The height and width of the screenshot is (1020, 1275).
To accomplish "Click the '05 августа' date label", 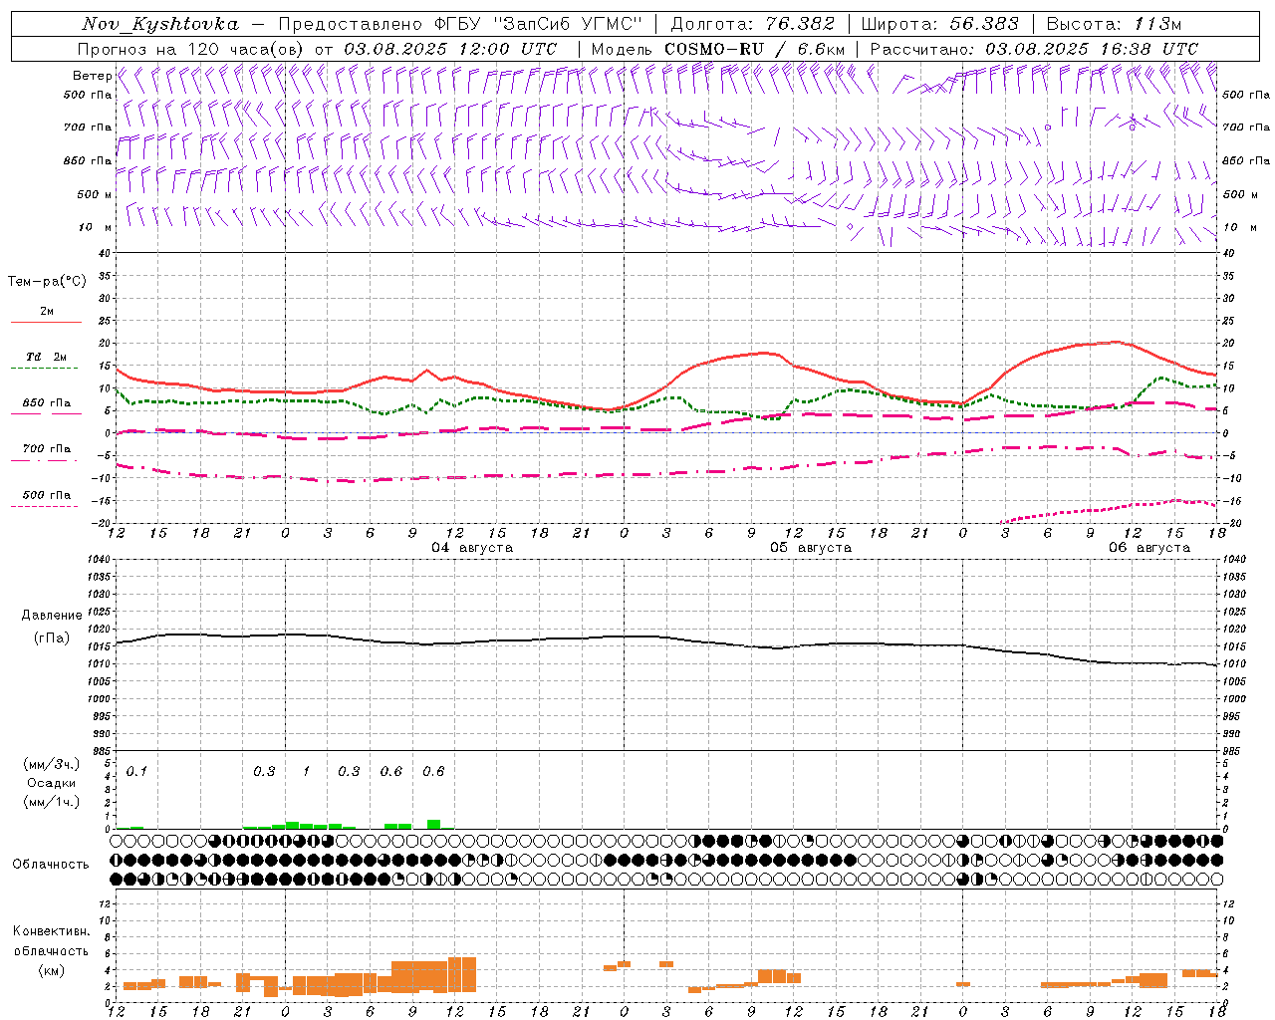I will [811, 548].
